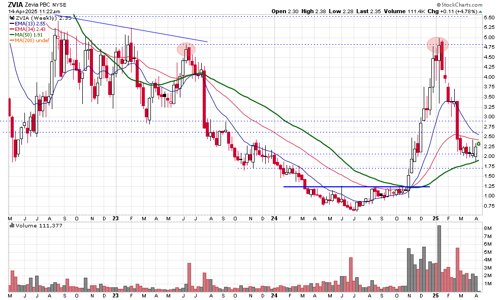Click the green up-arrow next to Chg
The height and width of the screenshot is (300, 503).
(481, 11)
